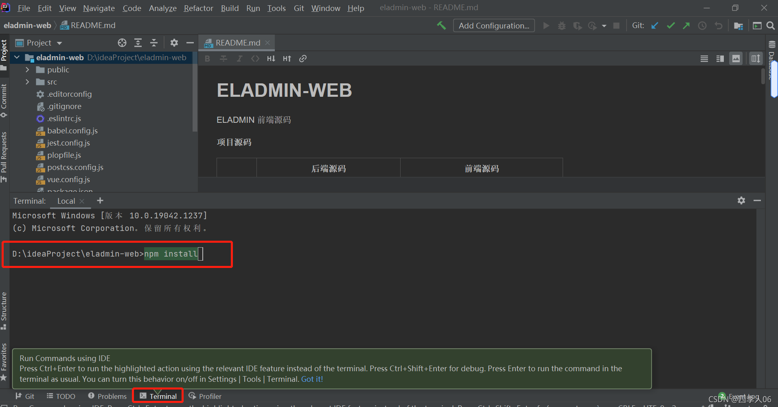Apply Strikethrough in markdown toolbar
The image size is (778, 407).
pos(224,59)
